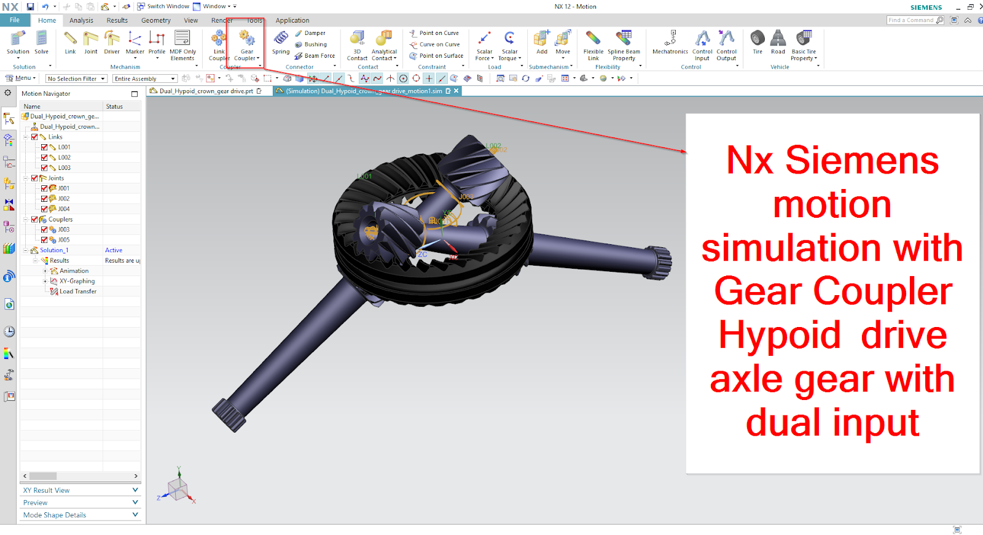Toggle the L002 link checkbox

44,158
